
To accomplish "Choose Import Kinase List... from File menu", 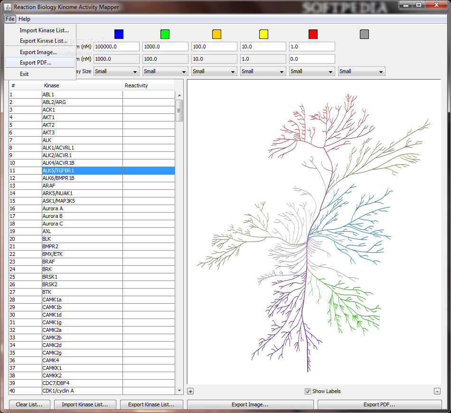I will [40, 30].
